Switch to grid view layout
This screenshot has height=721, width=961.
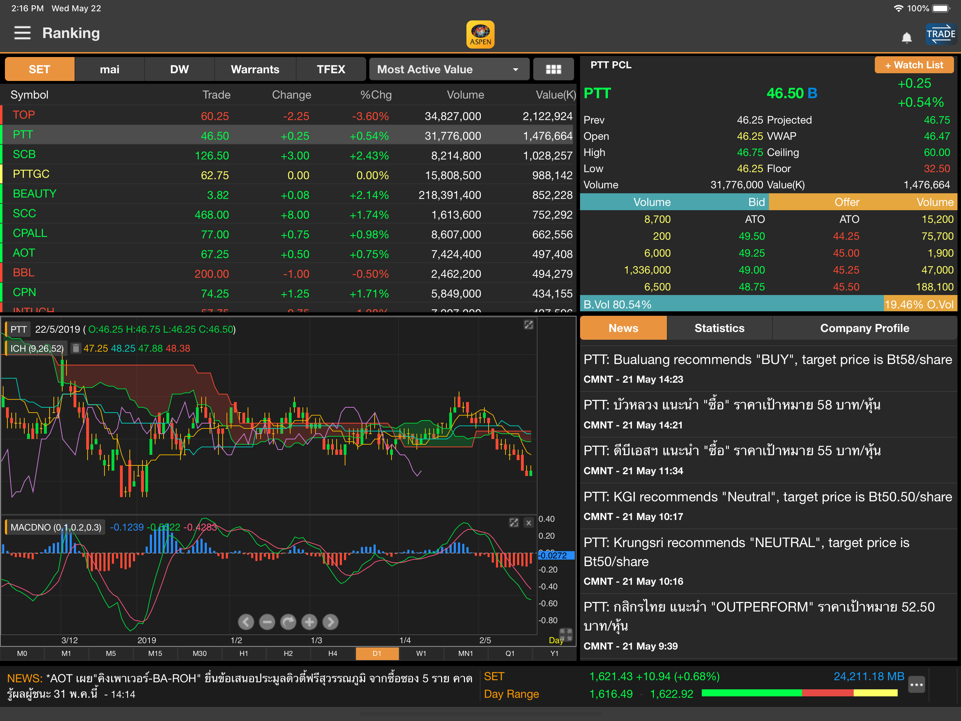(x=553, y=69)
